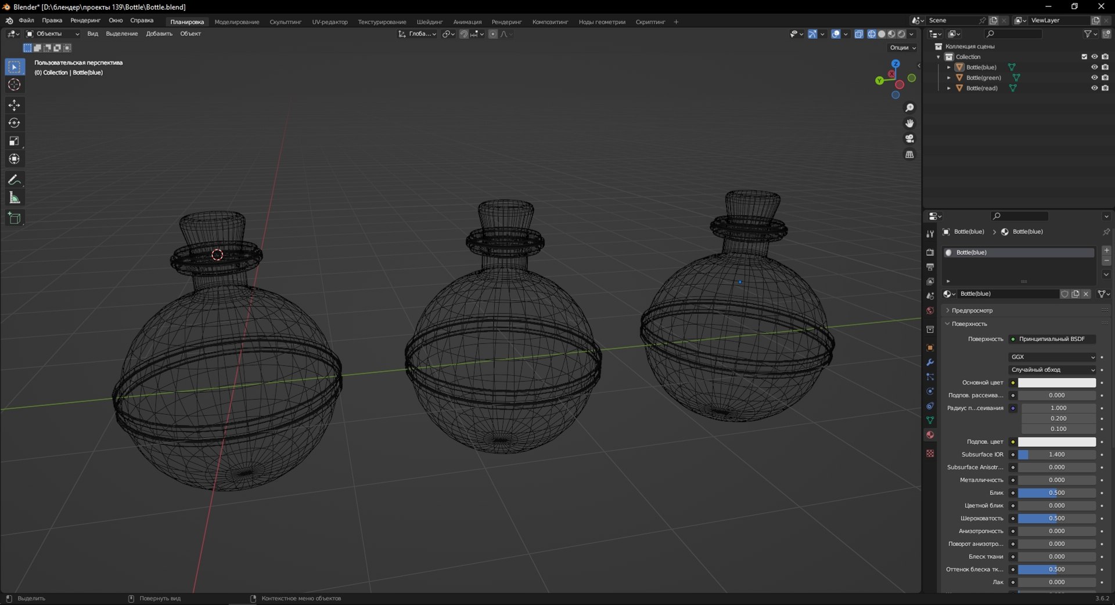Viewport: 1115px width, 605px height.
Task: Expand the Bottle(green) outliner item
Action: (949, 78)
